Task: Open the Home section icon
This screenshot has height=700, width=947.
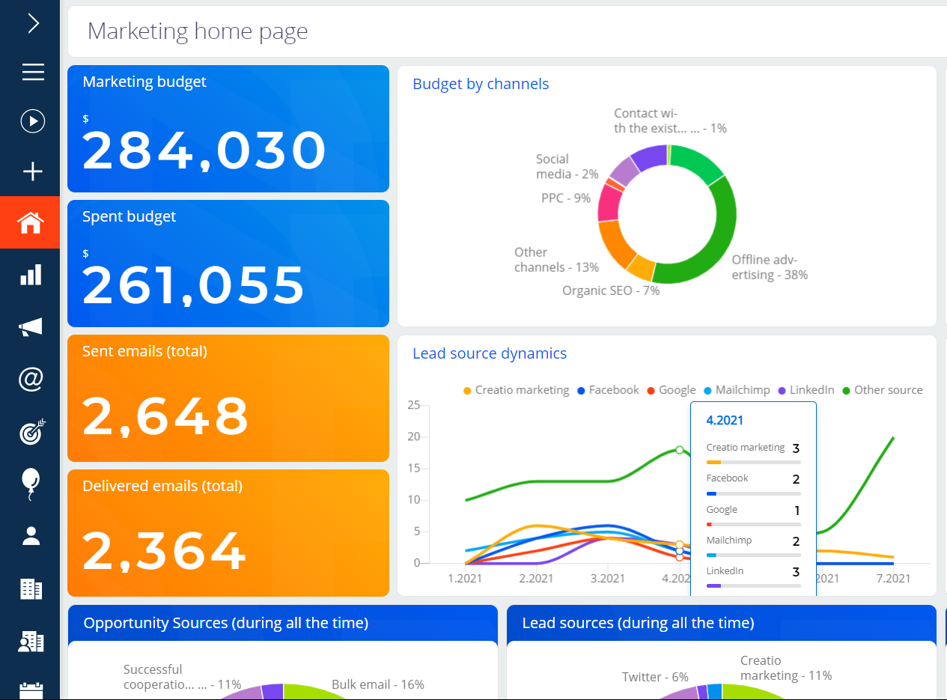Action: point(31,222)
